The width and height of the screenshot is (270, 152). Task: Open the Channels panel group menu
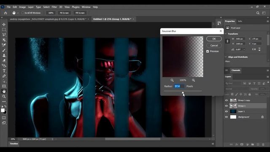coord(268,71)
